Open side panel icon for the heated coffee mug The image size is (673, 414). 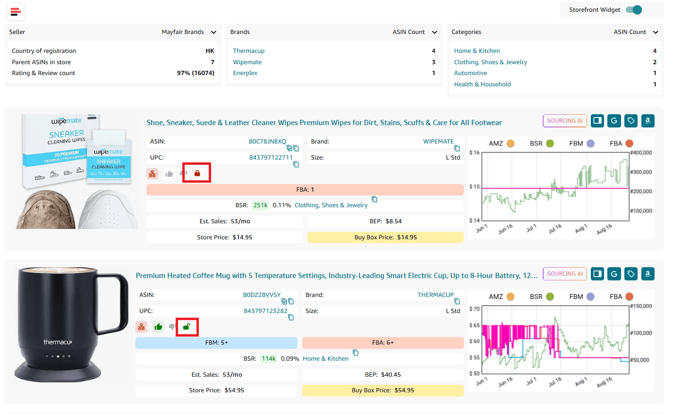(597, 274)
